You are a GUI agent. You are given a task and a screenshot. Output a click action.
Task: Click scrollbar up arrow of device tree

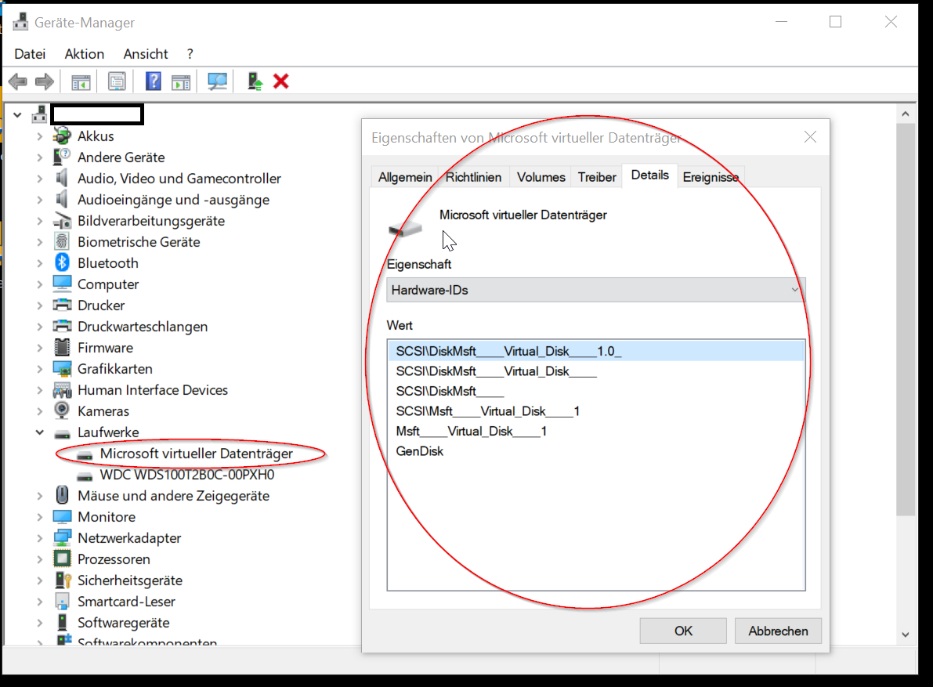tap(905, 114)
